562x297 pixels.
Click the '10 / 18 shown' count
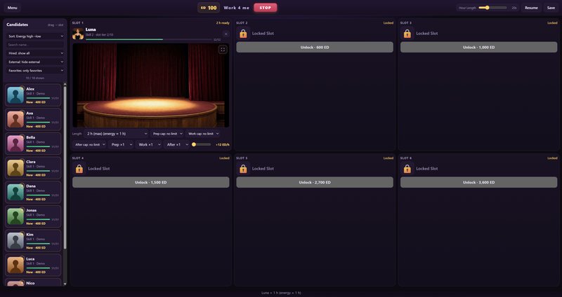point(35,78)
